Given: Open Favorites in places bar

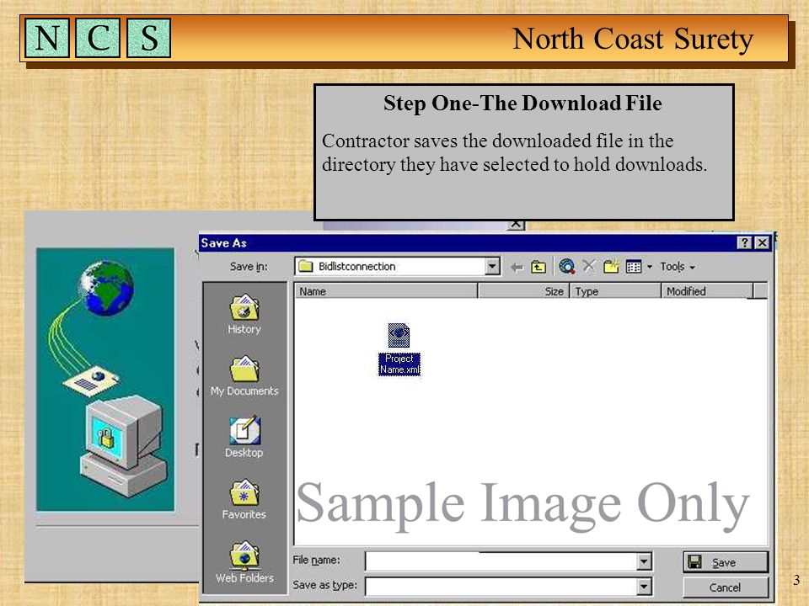Looking at the screenshot, I should (x=244, y=499).
